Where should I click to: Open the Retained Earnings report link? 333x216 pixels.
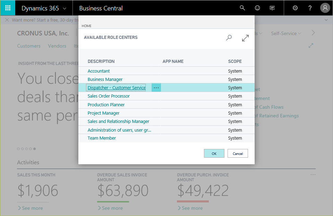(277, 116)
